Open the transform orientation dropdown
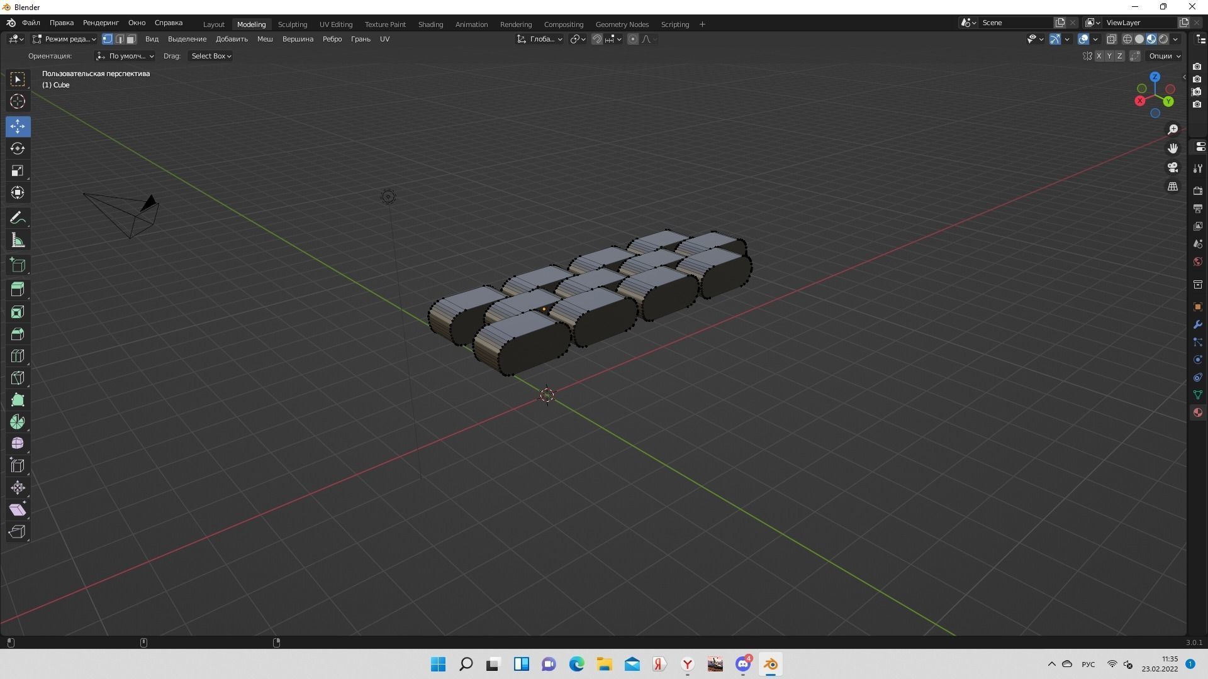The image size is (1208, 679). [541, 38]
